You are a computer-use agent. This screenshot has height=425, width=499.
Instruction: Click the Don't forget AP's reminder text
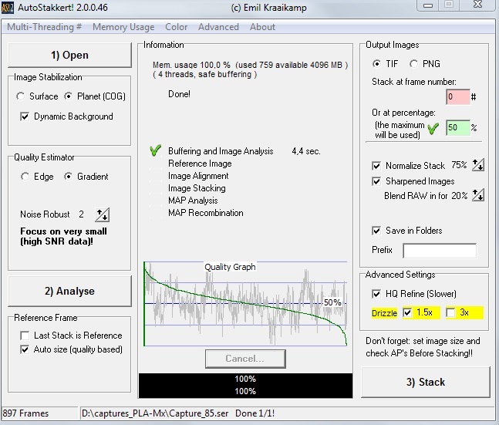coord(423,347)
